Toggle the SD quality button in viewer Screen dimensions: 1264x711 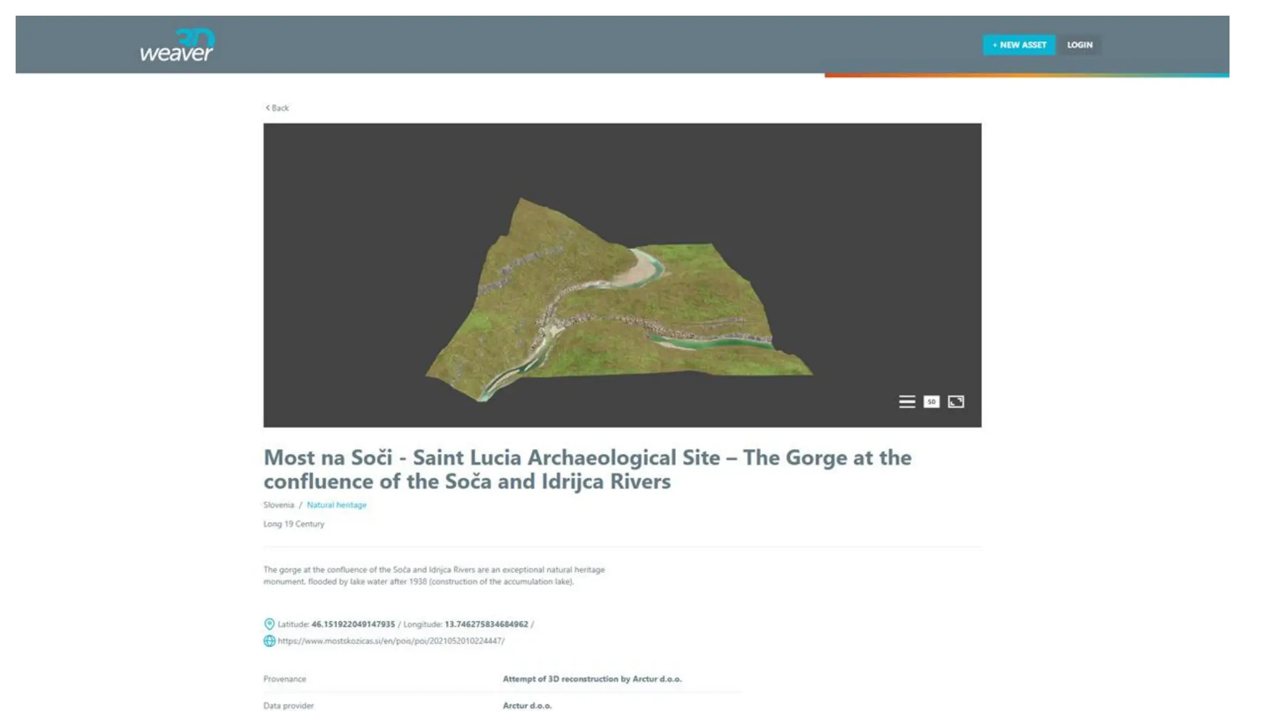tap(931, 402)
